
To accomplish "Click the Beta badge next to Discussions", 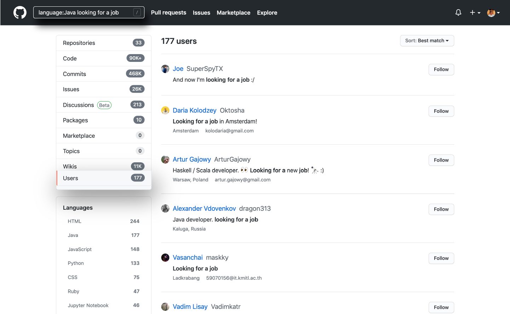I will coord(104,105).
